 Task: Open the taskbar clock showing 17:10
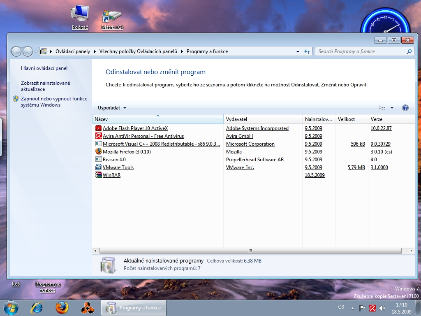401,308
